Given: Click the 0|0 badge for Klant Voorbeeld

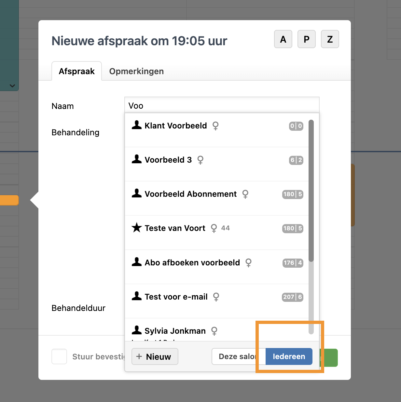Looking at the screenshot, I should [x=296, y=126].
